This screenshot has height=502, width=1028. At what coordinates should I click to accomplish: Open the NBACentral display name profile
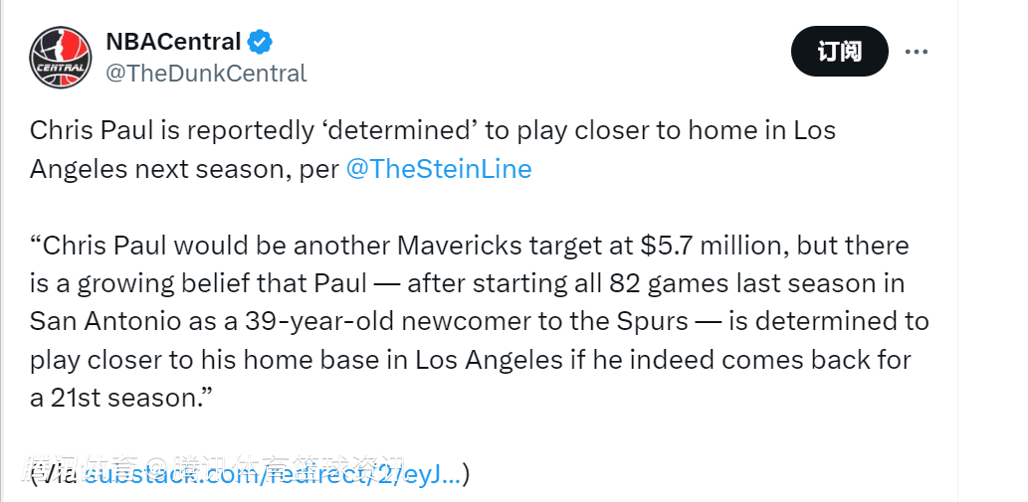173,42
